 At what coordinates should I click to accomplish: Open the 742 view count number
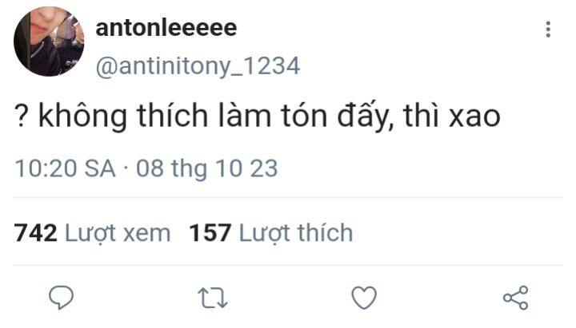36,233
